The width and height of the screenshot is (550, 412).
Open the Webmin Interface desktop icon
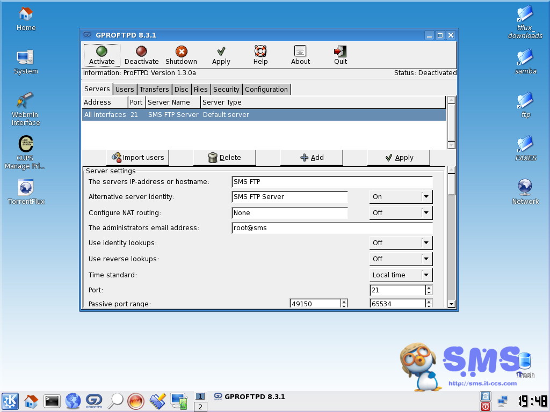click(25, 105)
